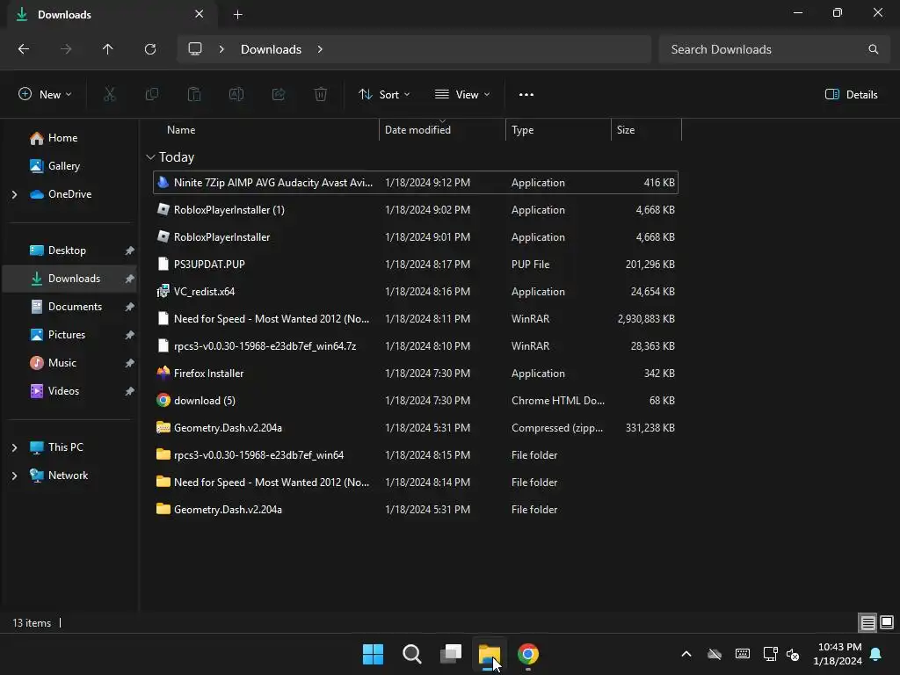Refresh the Downloads folder

pos(150,49)
